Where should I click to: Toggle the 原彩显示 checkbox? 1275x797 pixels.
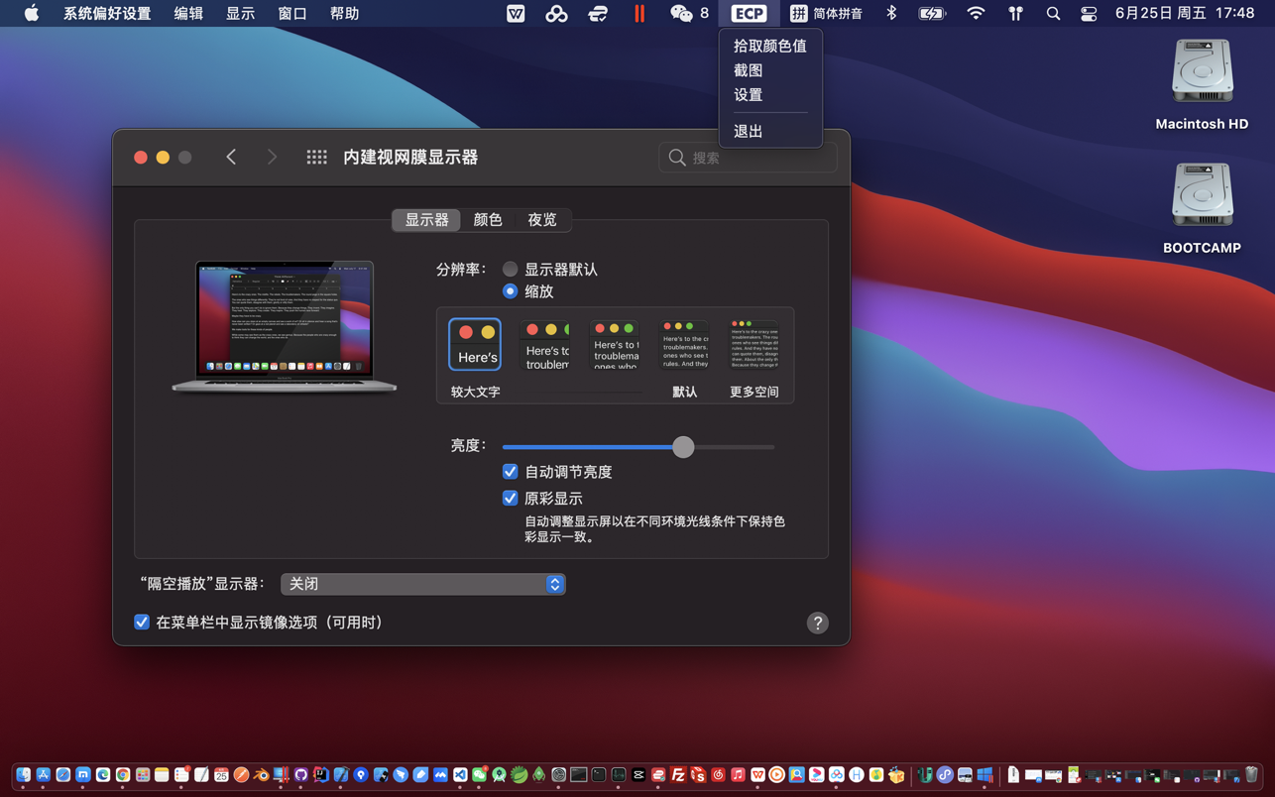coord(510,498)
